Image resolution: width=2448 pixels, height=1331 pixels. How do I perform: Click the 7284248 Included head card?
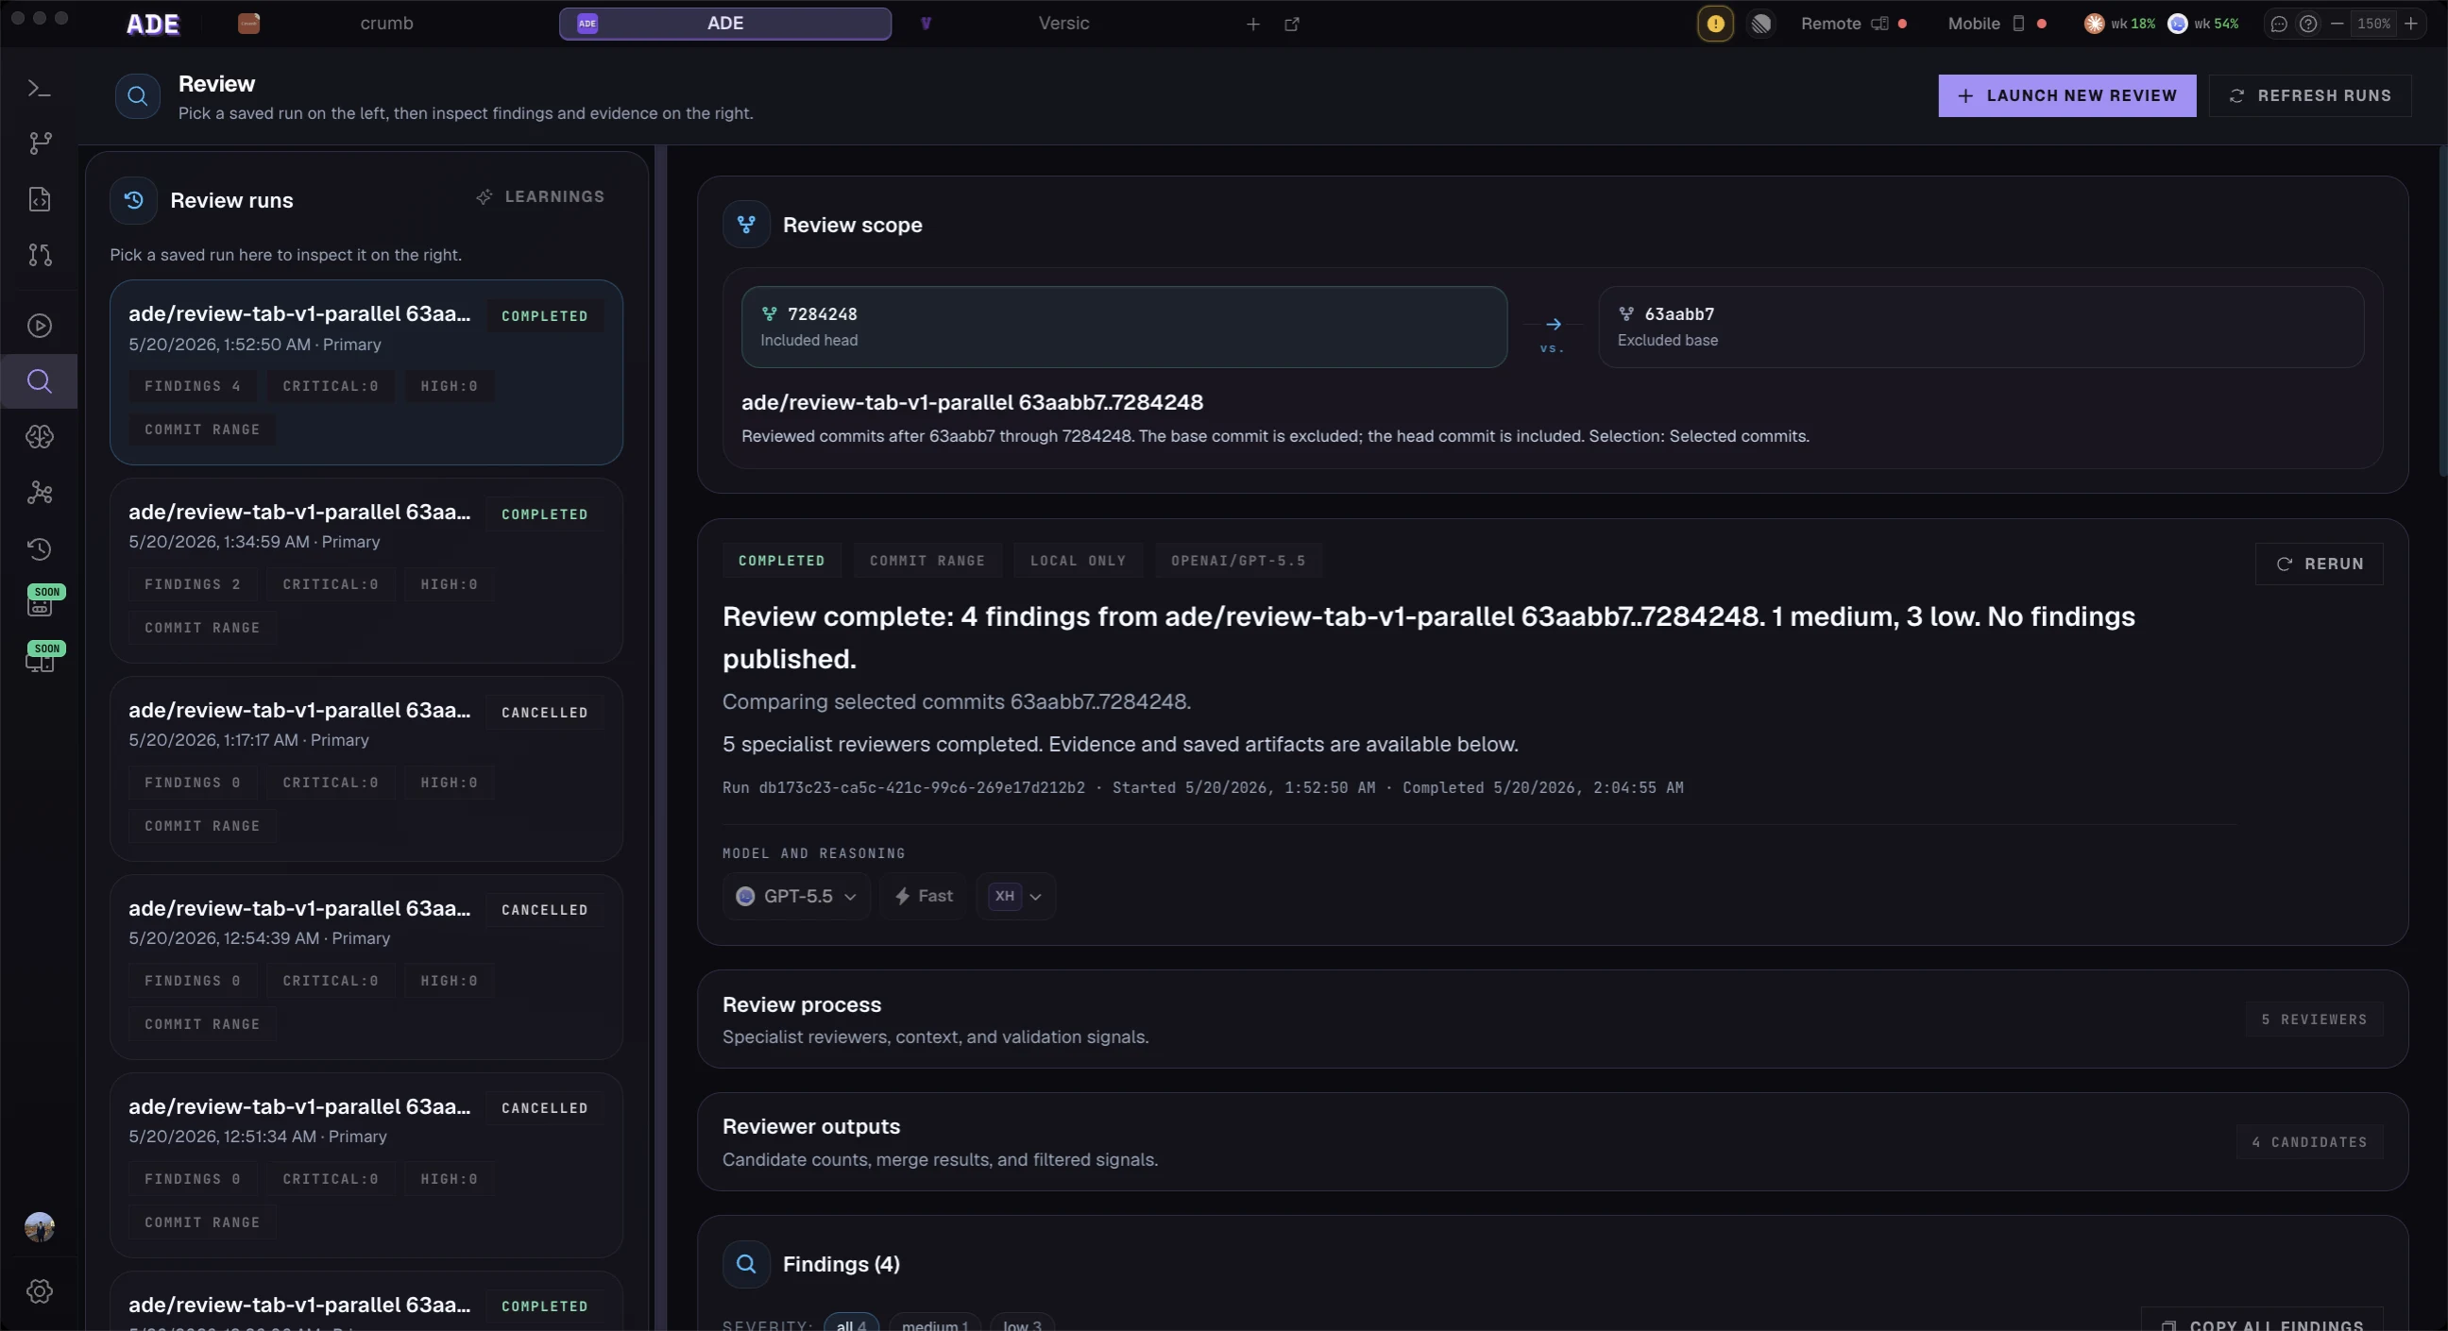coord(1124,327)
